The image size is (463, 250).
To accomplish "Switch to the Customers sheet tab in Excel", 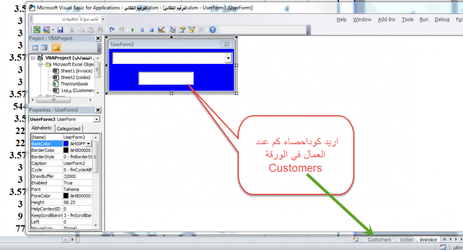I will 379,240.
